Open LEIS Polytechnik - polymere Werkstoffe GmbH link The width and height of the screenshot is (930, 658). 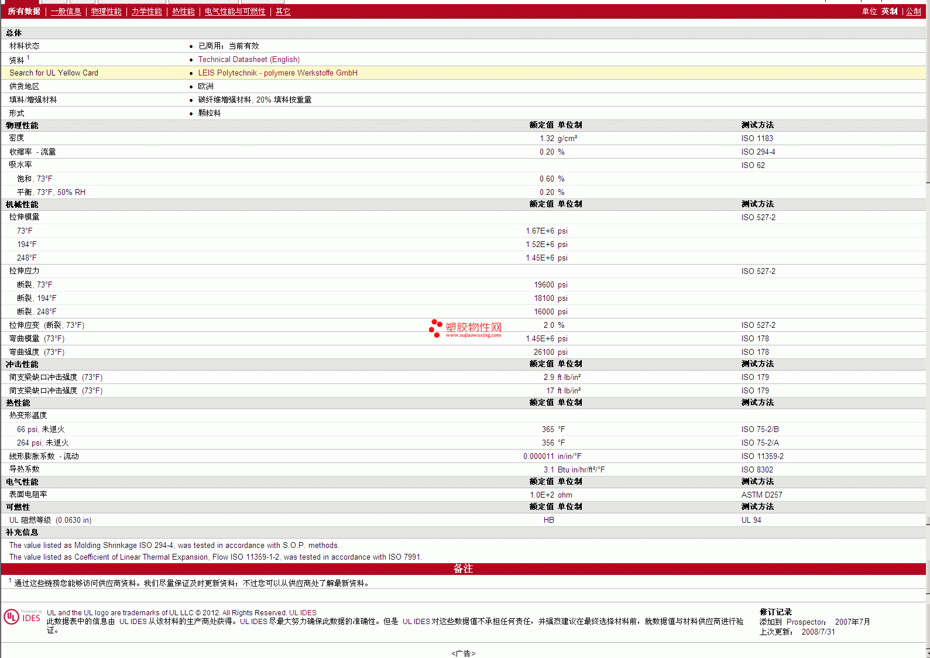(x=277, y=73)
